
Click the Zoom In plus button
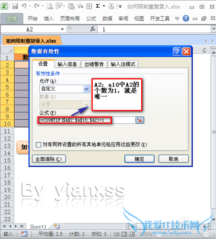pyautogui.click(x=206, y=234)
